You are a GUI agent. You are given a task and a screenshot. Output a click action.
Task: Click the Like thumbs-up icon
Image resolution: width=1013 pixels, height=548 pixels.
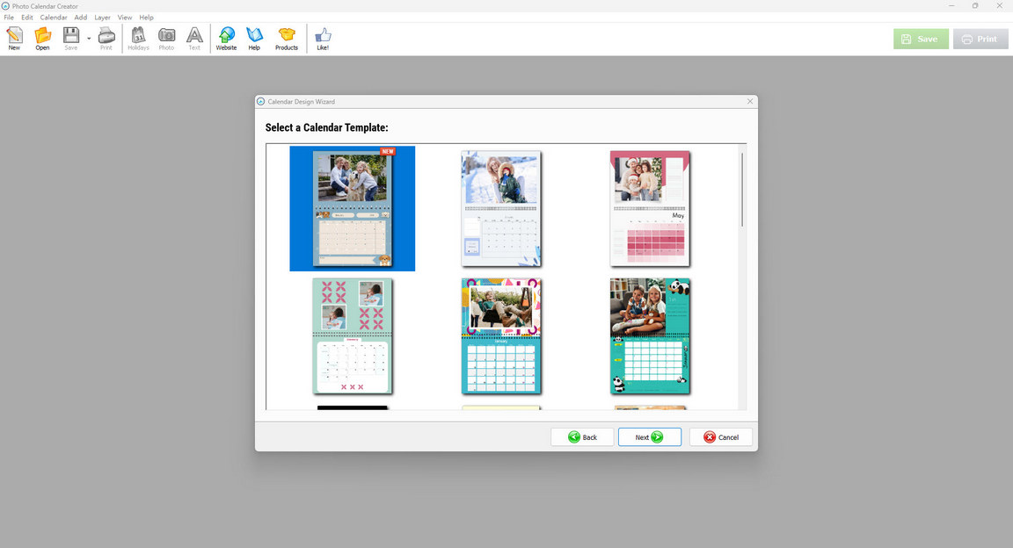point(323,39)
